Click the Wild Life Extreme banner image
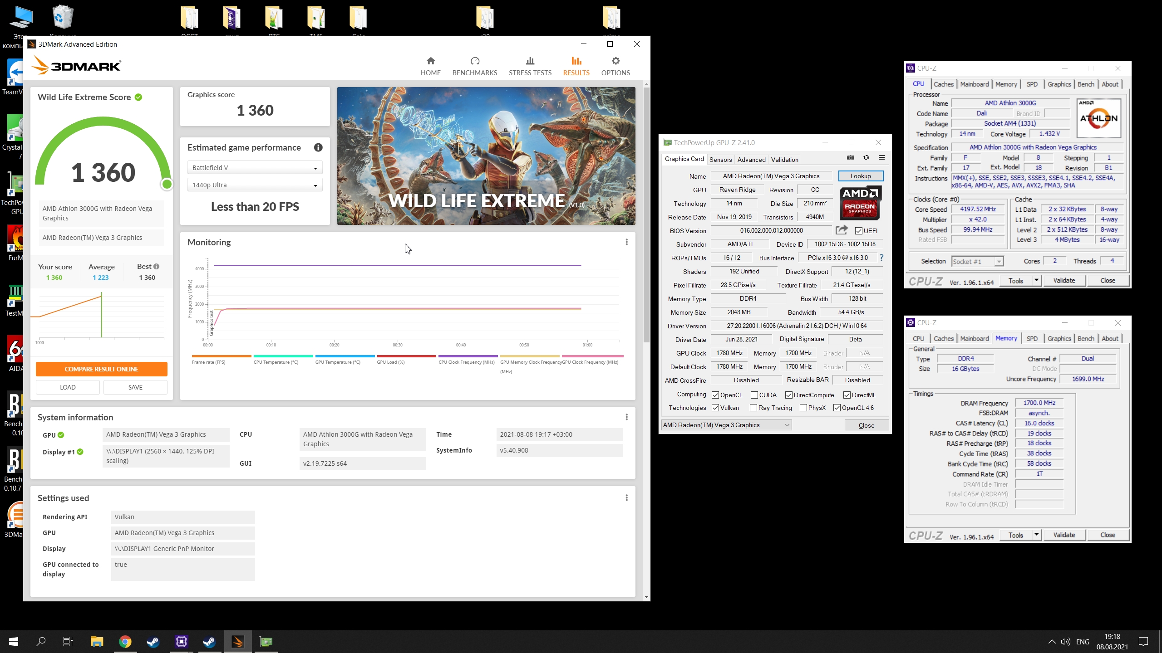 click(486, 156)
